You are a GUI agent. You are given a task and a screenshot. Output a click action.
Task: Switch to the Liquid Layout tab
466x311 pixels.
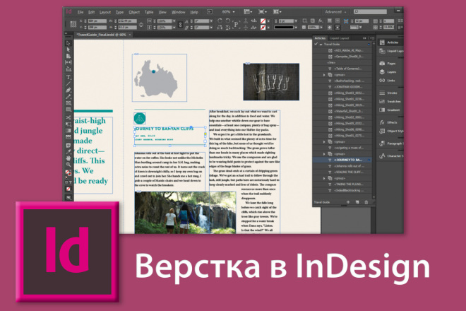(339, 38)
